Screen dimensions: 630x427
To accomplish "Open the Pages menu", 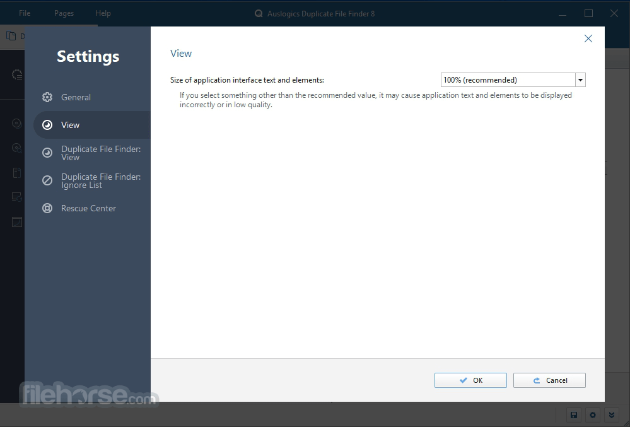I will (64, 13).
